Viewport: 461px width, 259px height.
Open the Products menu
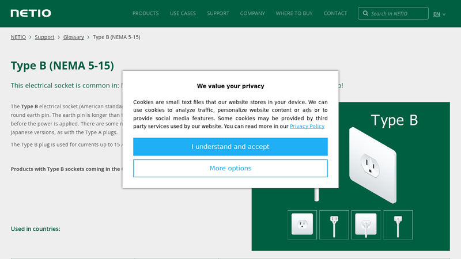point(145,13)
